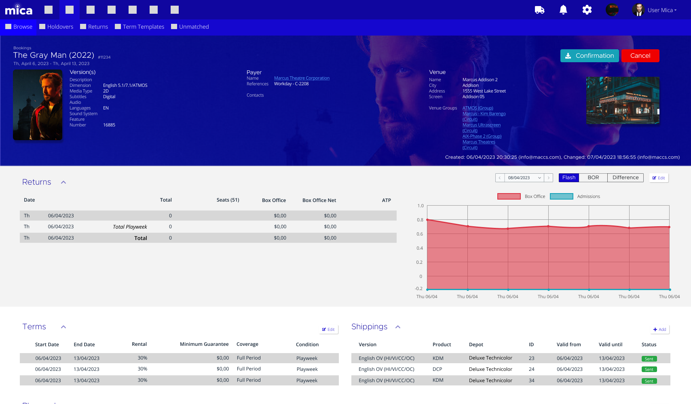Open the Browse tab
The width and height of the screenshot is (691, 404).
click(19, 27)
